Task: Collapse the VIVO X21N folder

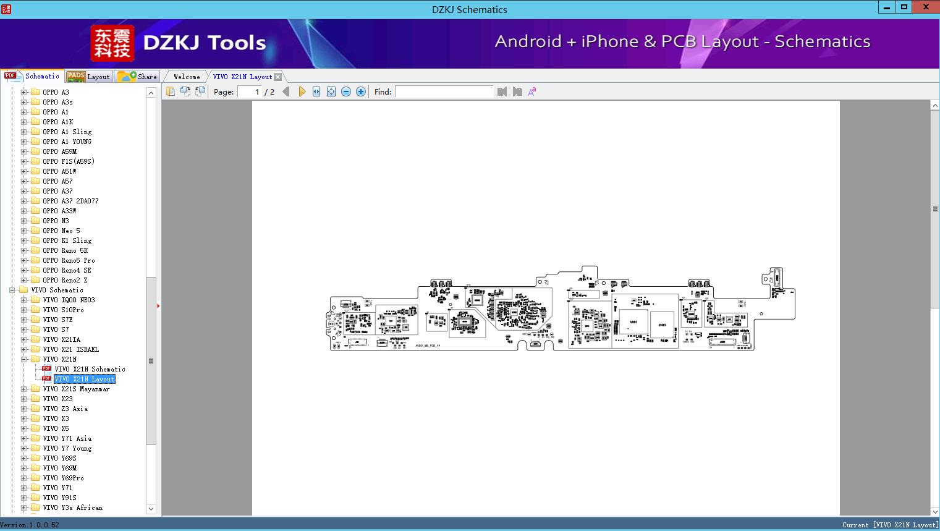Action: [x=24, y=359]
